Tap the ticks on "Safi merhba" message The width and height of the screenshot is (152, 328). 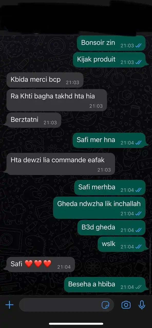(x=139, y=190)
